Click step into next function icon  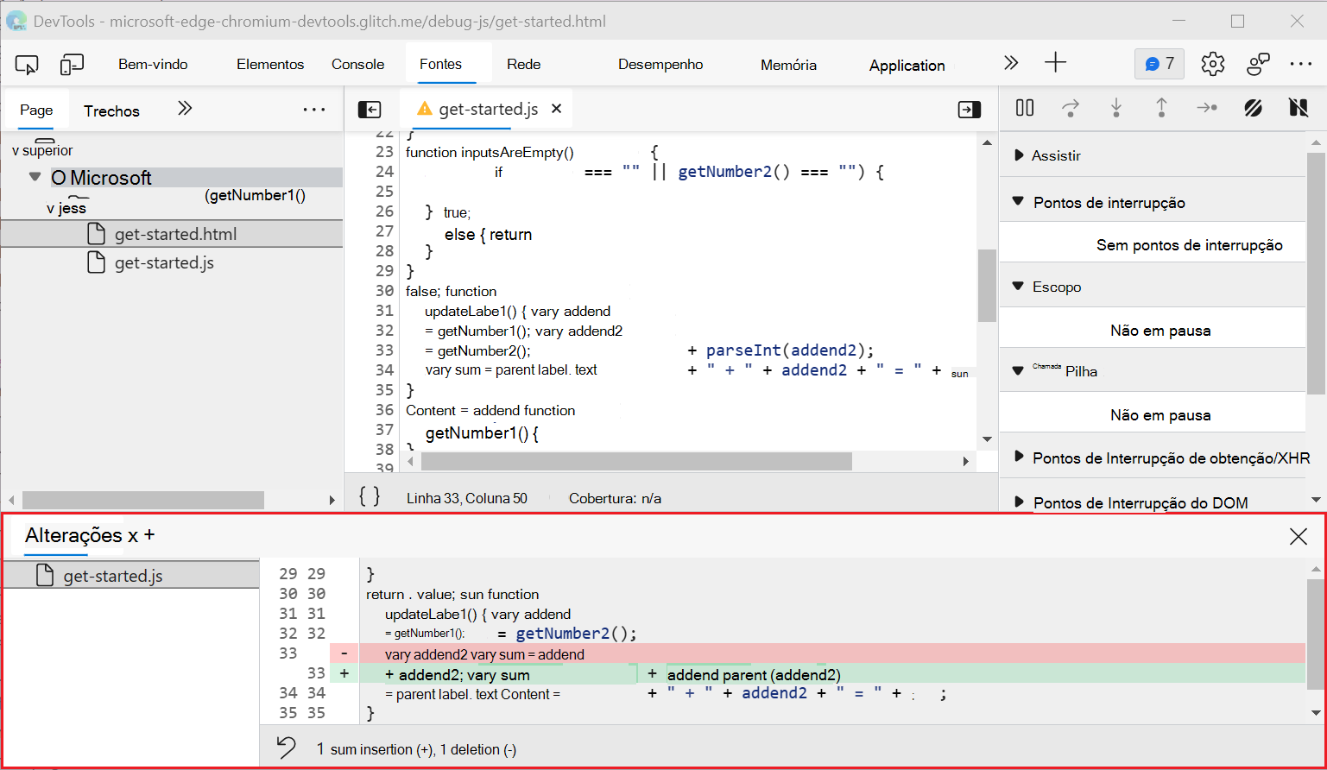click(x=1116, y=108)
